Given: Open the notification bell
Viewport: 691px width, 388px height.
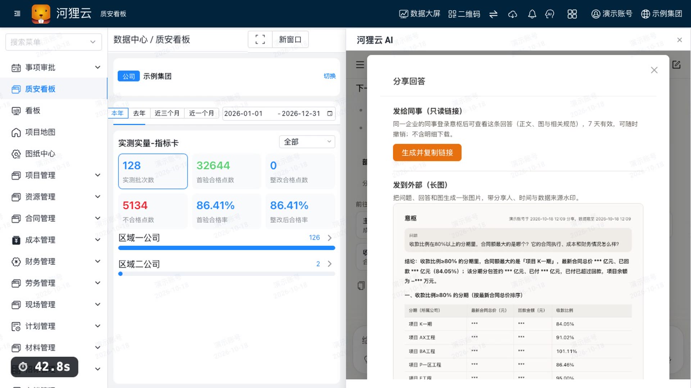Looking at the screenshot, I should click(532, 14).
